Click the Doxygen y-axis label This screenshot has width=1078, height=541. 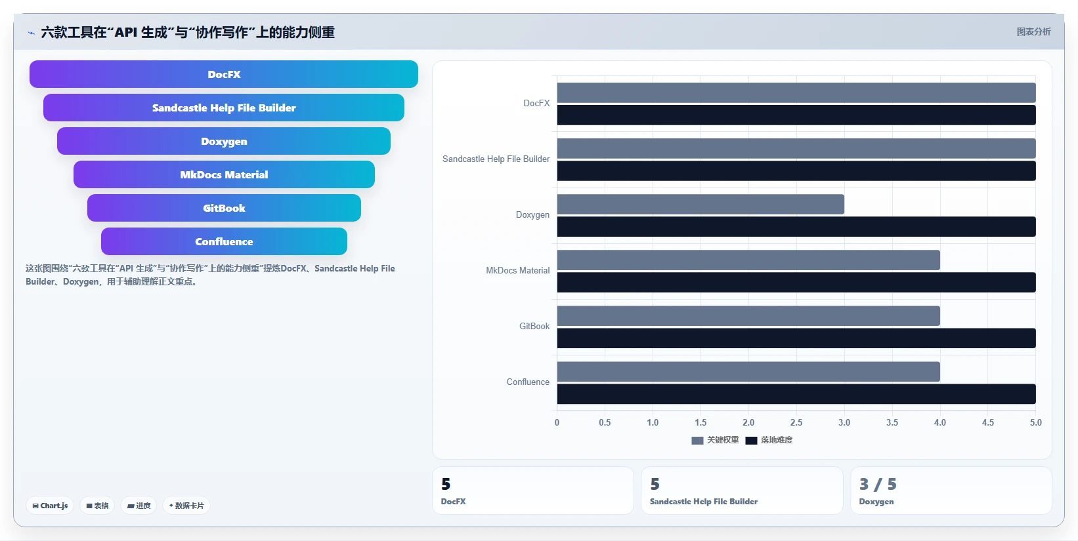click(x=532, y=214)
